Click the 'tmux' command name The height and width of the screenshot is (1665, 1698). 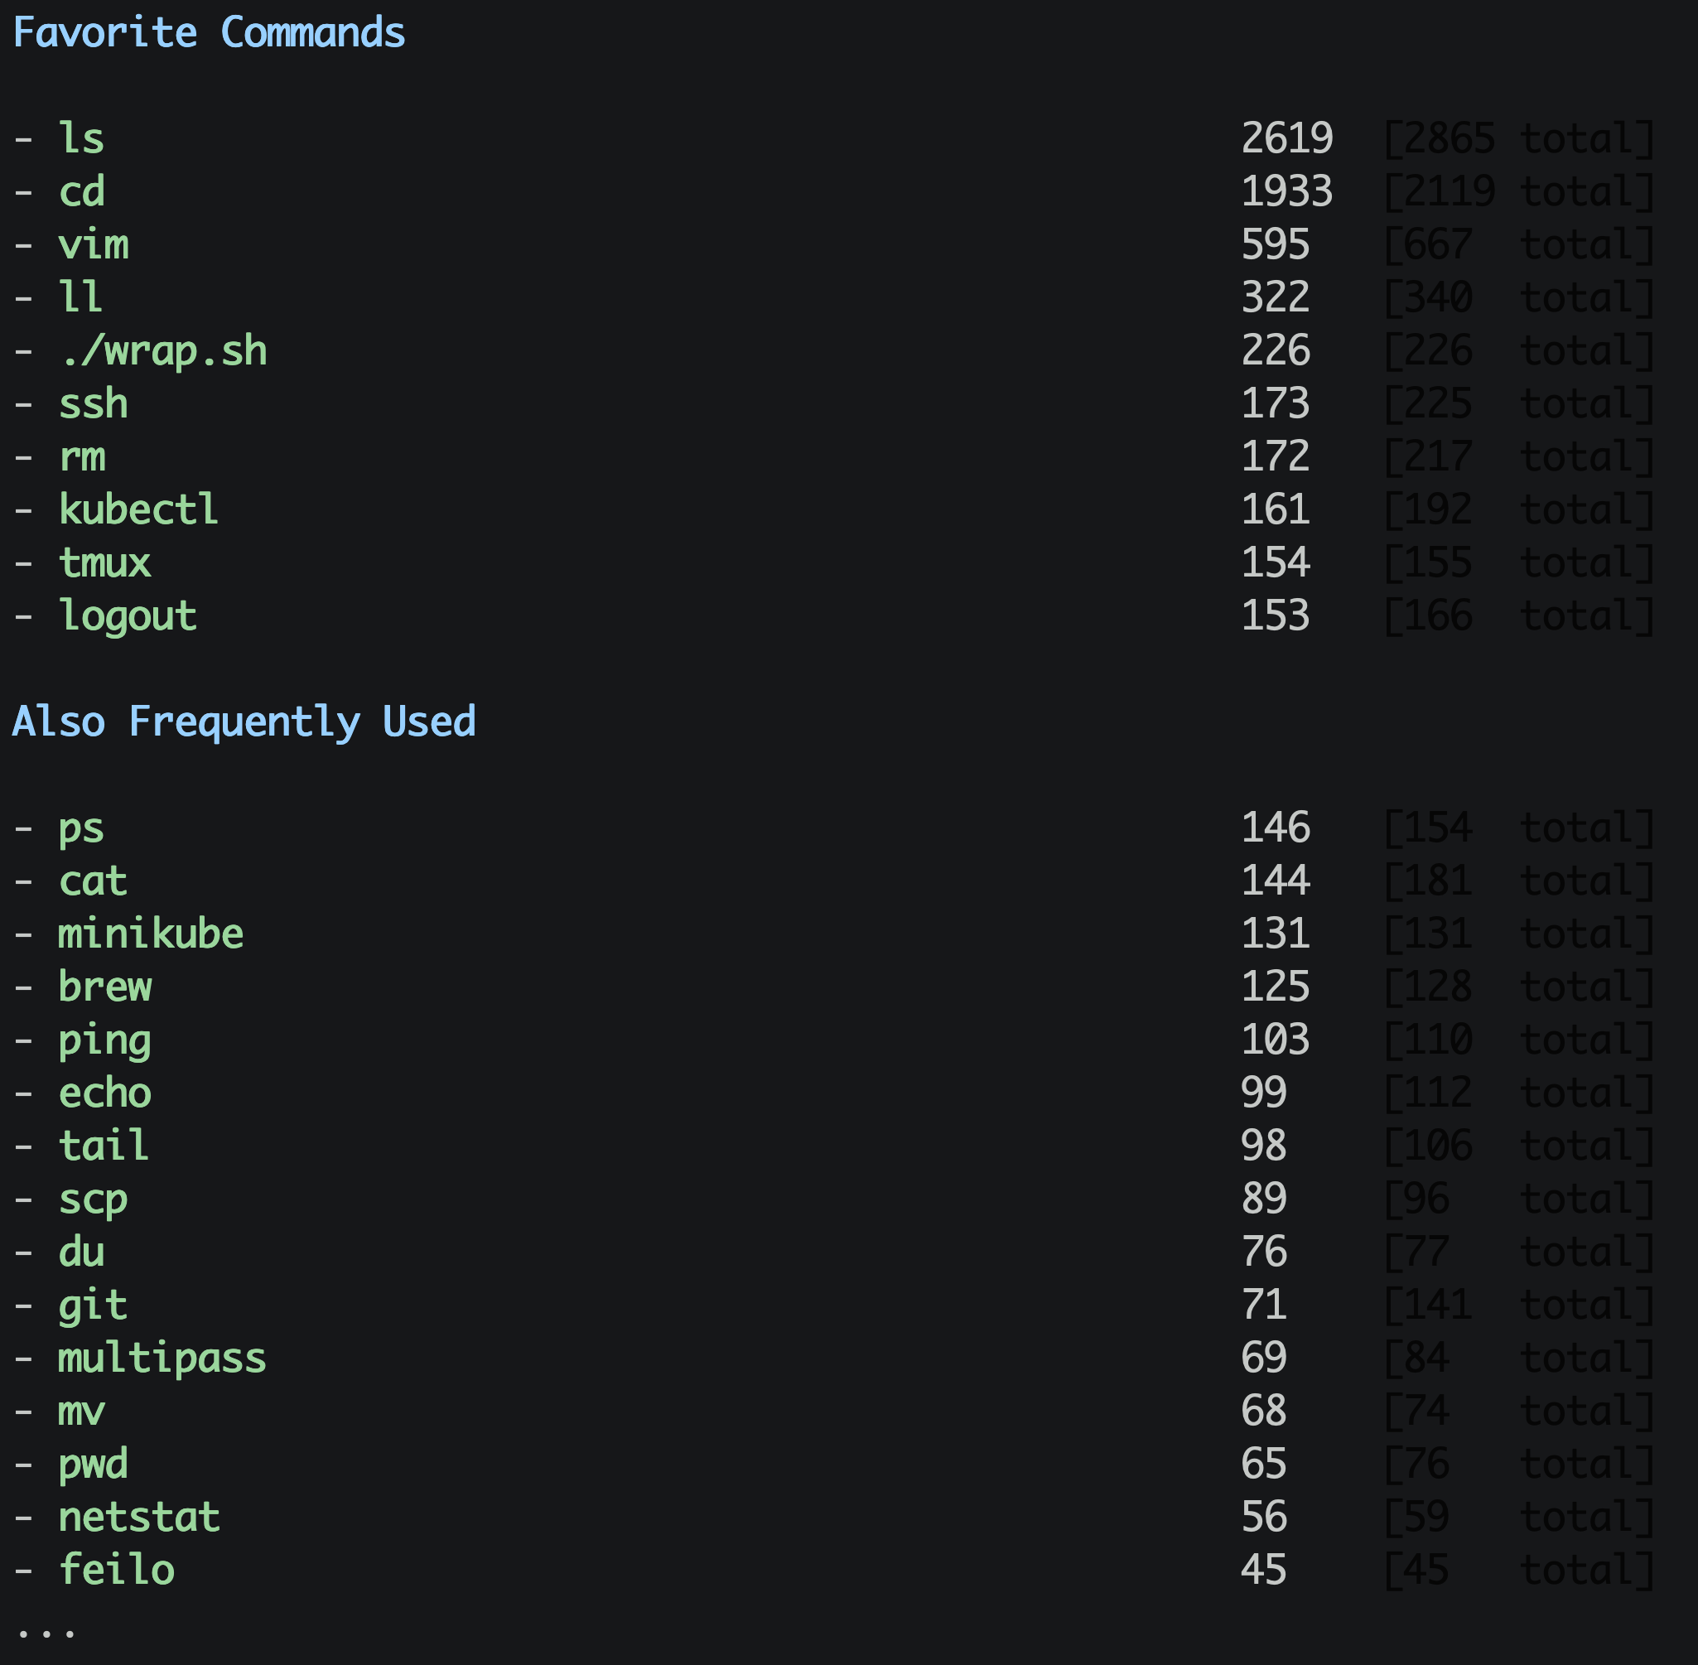(x=105, y=563)
